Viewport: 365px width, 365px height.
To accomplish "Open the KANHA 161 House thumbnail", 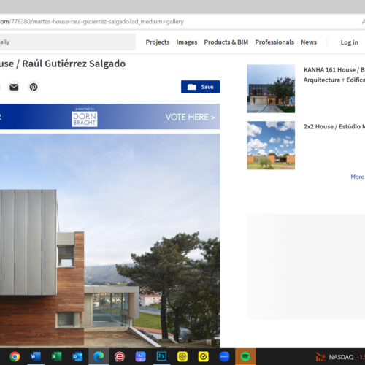I will pos(271,88).
